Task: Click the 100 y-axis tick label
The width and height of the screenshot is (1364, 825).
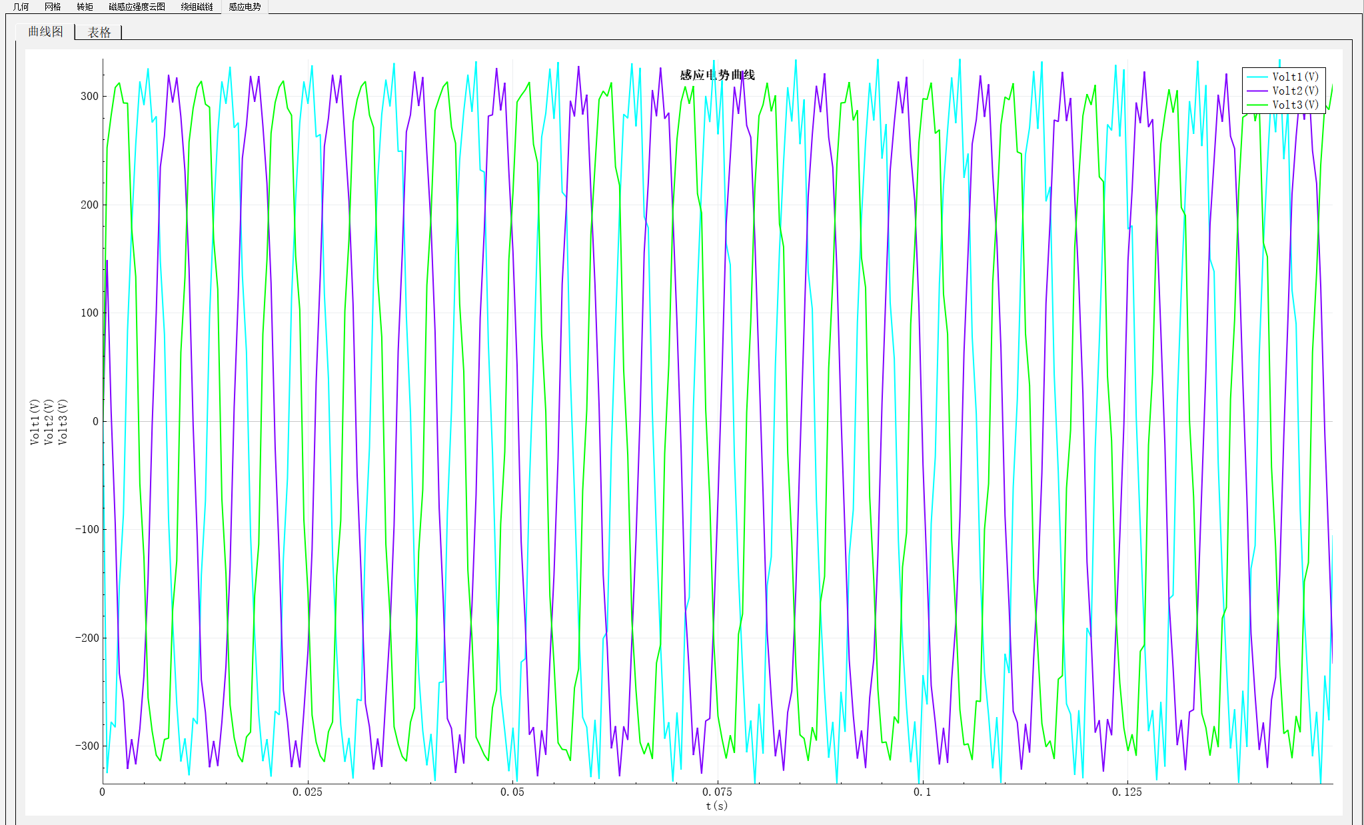Action: (x=89, y=313)
